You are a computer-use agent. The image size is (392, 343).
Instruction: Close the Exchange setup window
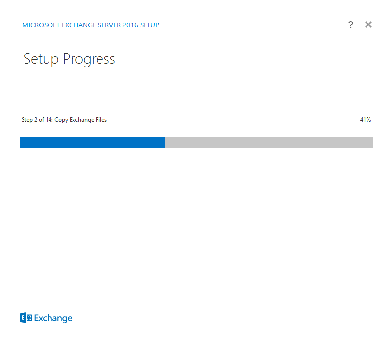tap(368, 24)
